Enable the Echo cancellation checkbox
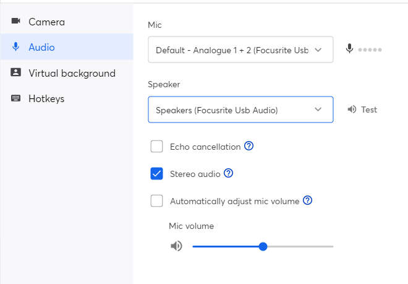This screenshot has width=408, height=284. pos(157,147)
